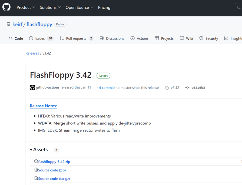
Task: Click the IMG, EDSK stream sector writes bullet
Action: pos(79,130)
